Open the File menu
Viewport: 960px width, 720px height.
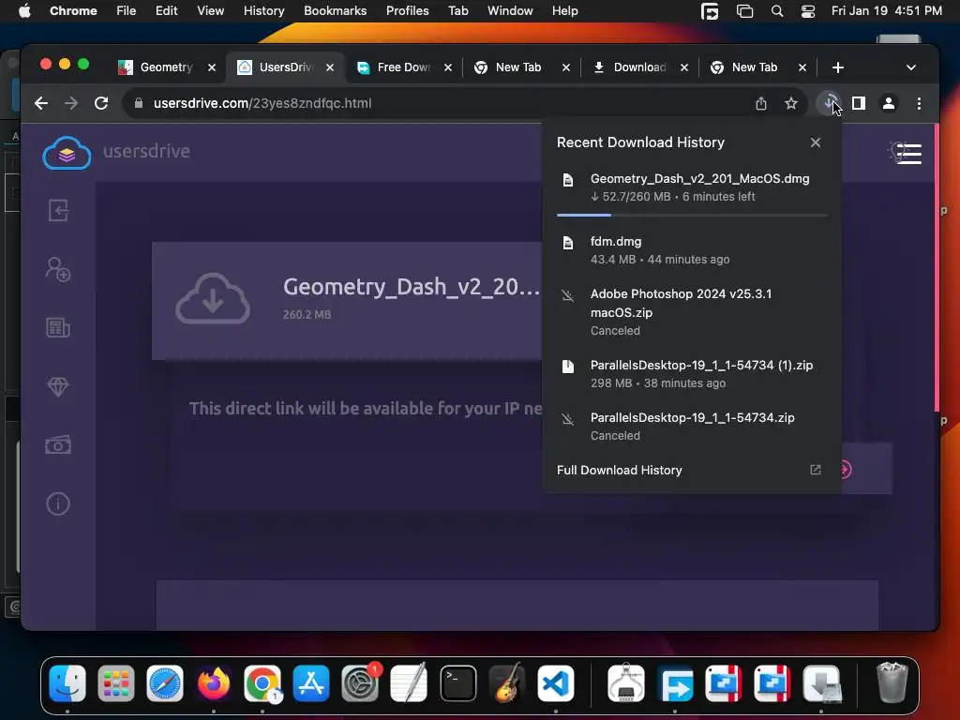click(x=127, y=11)
